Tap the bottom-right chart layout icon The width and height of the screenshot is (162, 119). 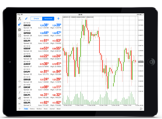pos(141,109)
